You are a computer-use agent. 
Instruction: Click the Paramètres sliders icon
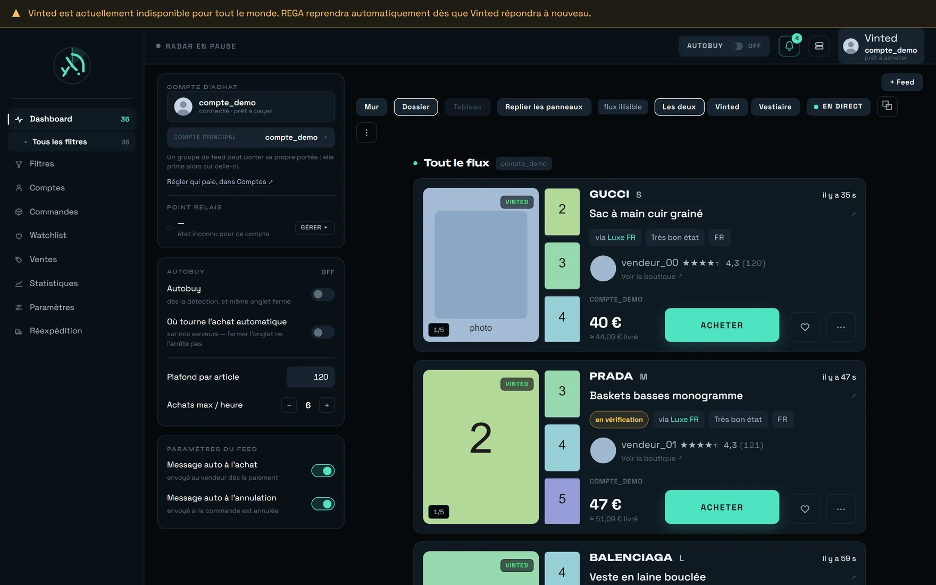pos(19,307)
